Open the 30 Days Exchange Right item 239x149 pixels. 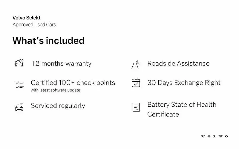[184, 83]
